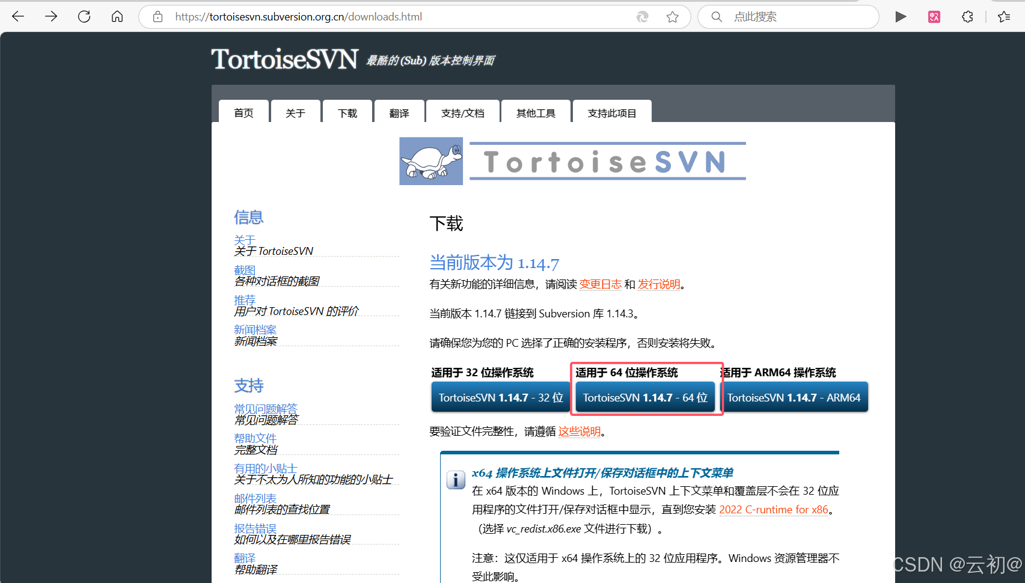Open the 发行说明 link
Screen dimensions: 1025x583
pos(659,284)
